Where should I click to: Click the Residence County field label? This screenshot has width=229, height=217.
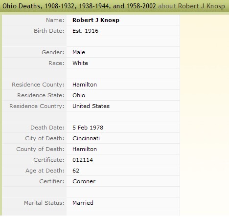[x=38, y=85]
